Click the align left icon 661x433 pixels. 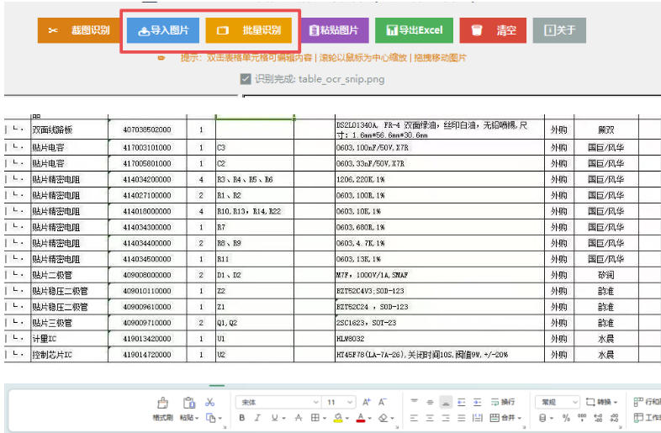(414, 418)
